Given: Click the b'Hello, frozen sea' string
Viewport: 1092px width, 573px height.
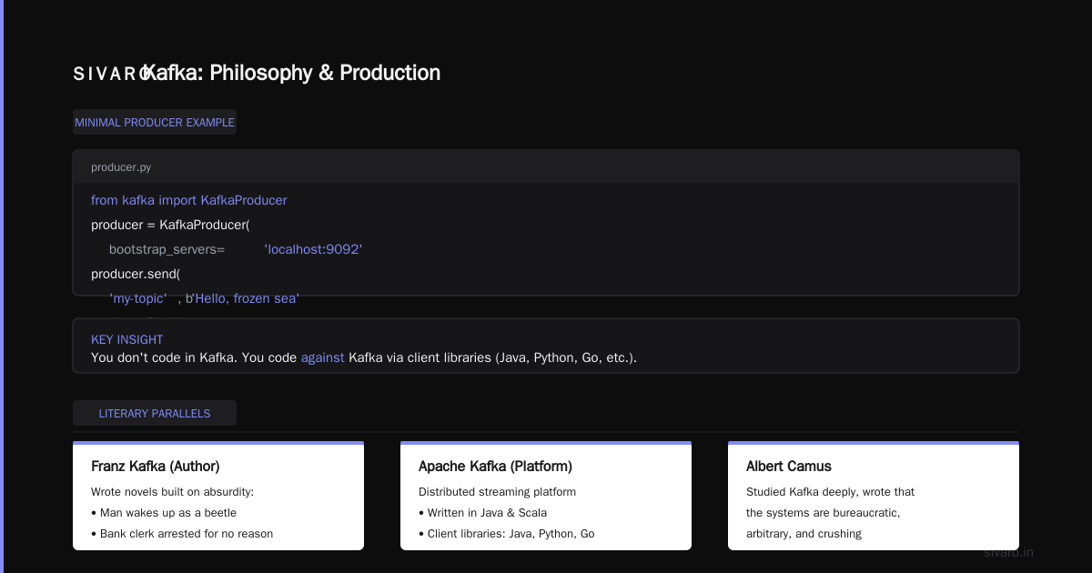Looking at the screenshot, I should (x=242, y=298).
